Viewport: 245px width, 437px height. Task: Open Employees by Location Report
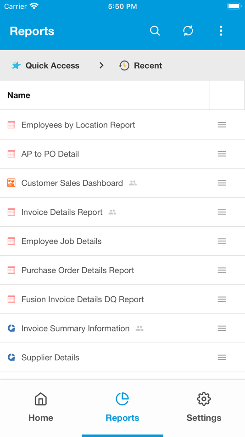pyautogui.click(x=78, y=125)
